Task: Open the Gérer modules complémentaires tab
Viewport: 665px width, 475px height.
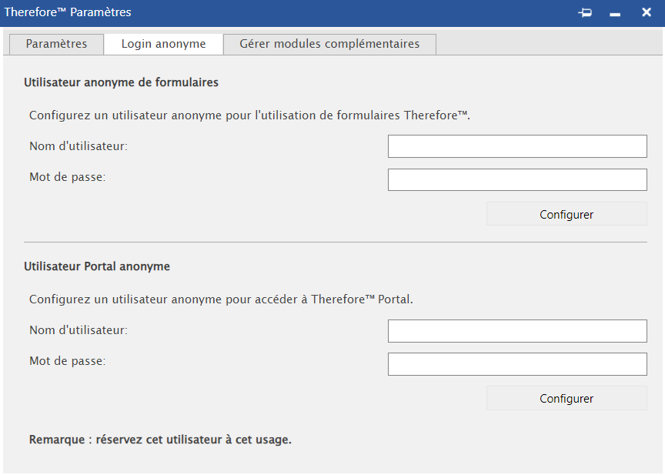Action: (x=329, y=44)
